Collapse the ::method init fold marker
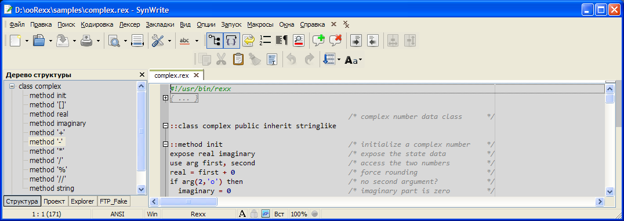 pyautogui.click(x=165, y=144)
